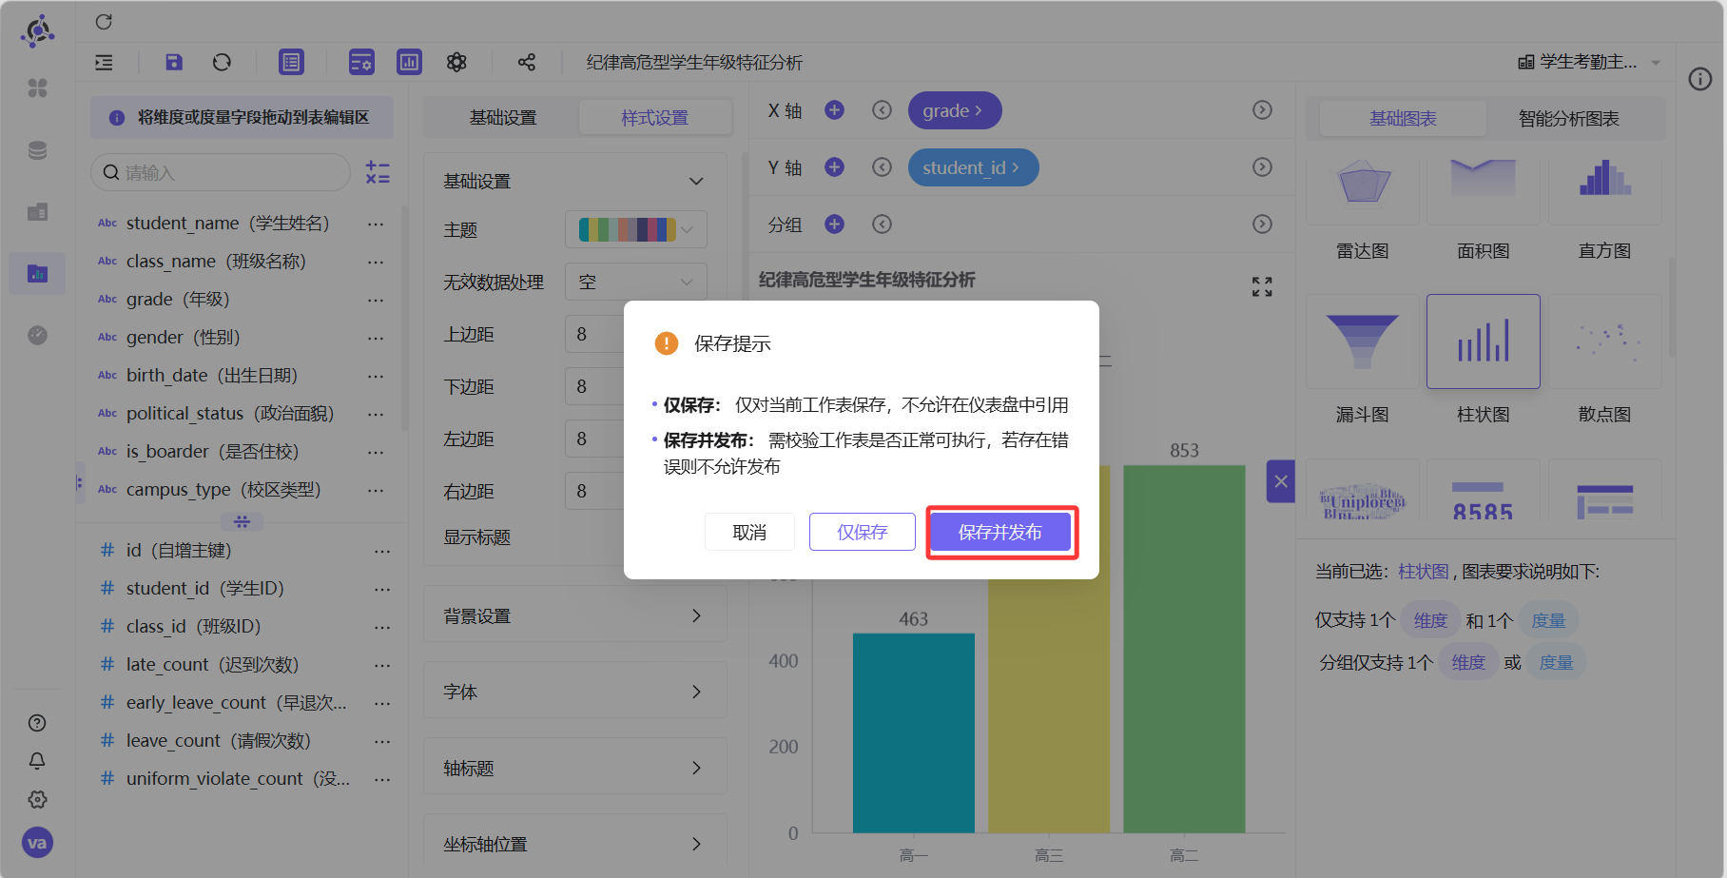Screen dimensions: 1727x878
Task: Open database icon in left sidebar
Action: coord(37,150)
